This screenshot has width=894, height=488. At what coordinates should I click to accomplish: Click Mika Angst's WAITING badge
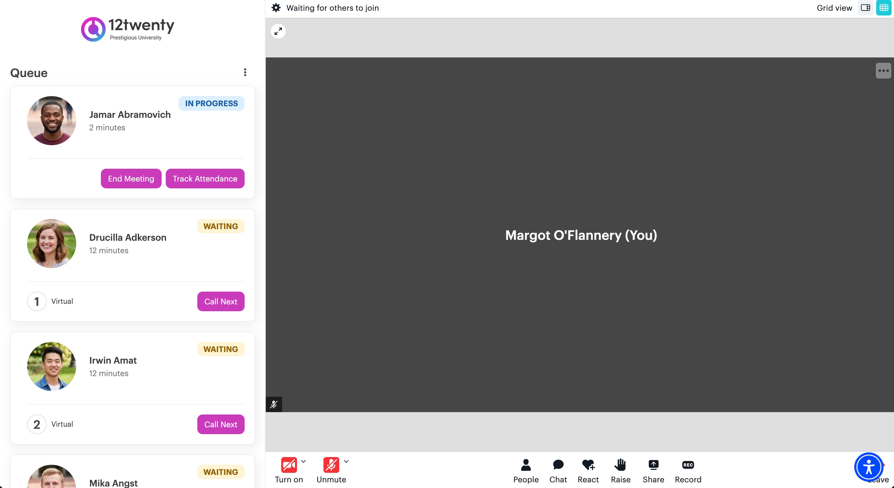click(x=221, y=472)
